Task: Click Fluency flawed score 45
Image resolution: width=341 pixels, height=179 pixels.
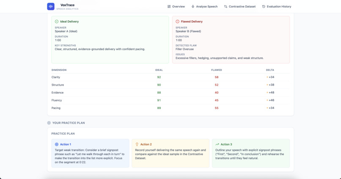Action: tap(217, 100)
